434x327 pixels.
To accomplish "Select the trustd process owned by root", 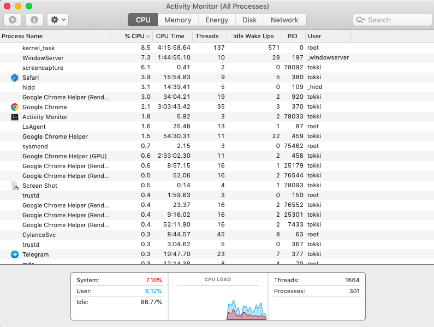I will click(217, 195).
